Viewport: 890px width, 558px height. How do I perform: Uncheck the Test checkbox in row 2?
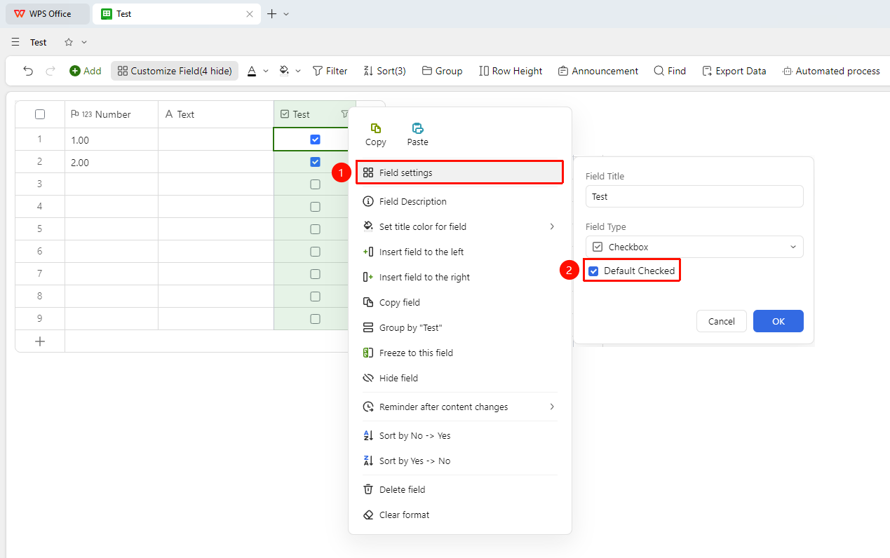pyautogui.click(x=315, y=162)
